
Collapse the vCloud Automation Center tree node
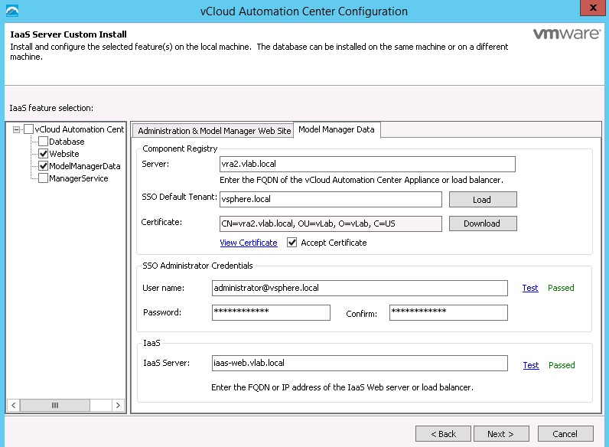pyautogui.click(x=17, y=129)
